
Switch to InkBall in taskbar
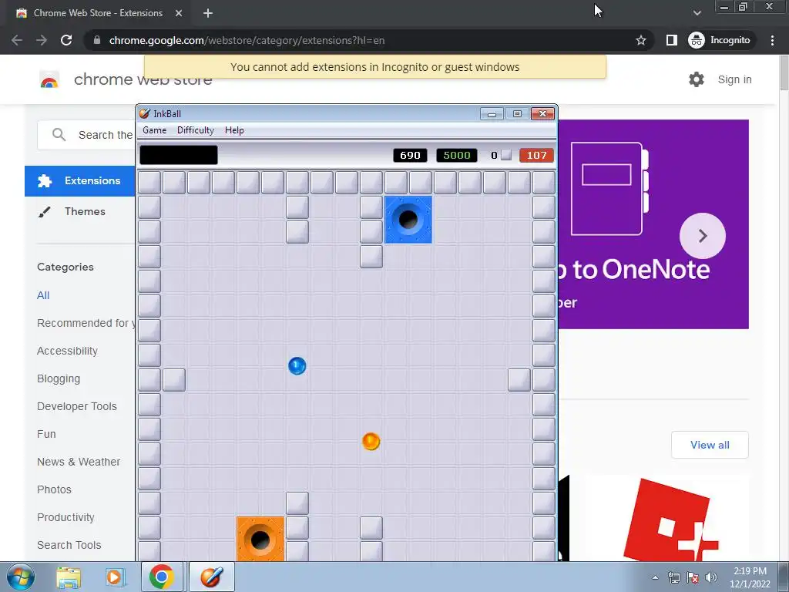(211, 577)
